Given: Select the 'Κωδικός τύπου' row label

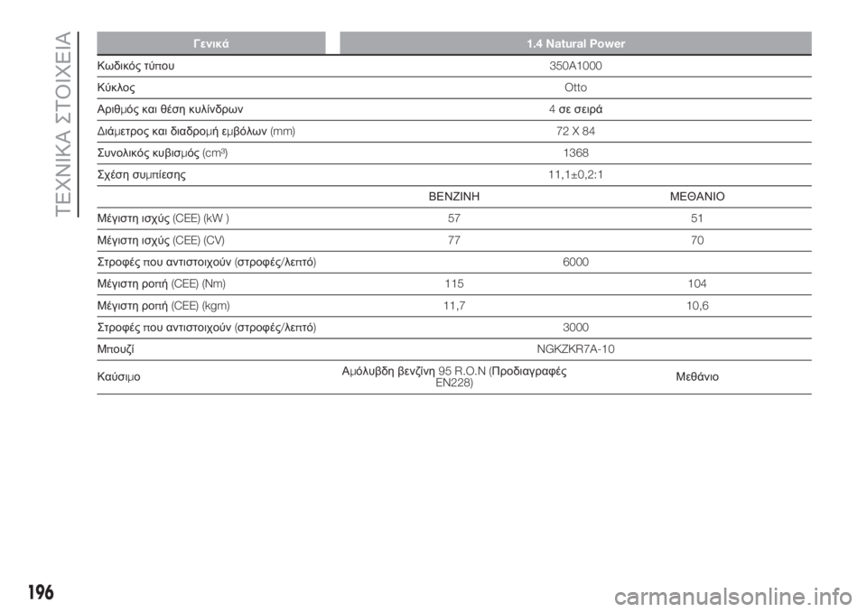Looking at the screenshot, I should click(x=136, y=66).
